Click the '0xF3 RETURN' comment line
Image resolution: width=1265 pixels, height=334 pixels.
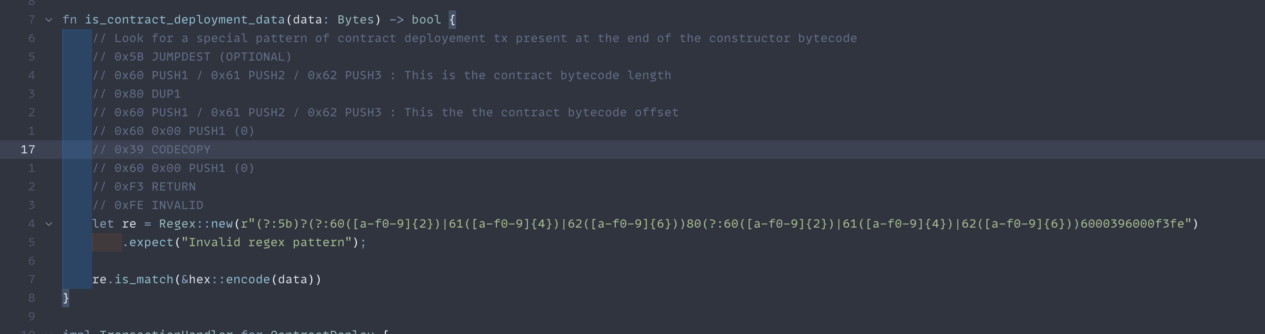click(x=155, y=187)
